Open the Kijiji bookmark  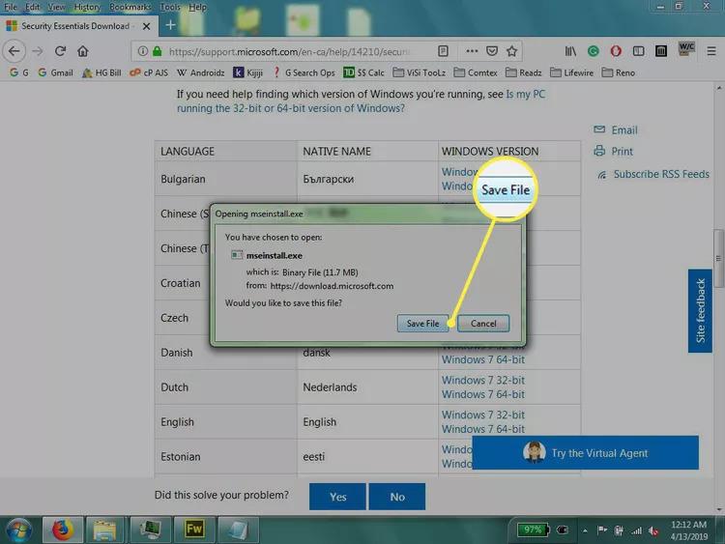[248, 72]
